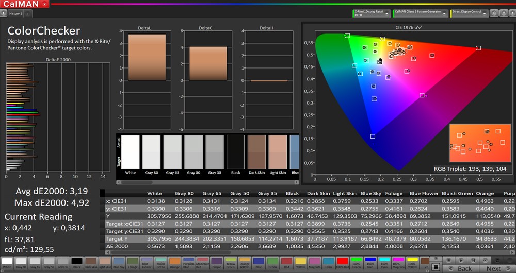The width and height of the screenshot is (516, 273).
Task: Select the 100% Cyan patch in the bottom strip
Action: pyautogui.click(x=384, y=263)
